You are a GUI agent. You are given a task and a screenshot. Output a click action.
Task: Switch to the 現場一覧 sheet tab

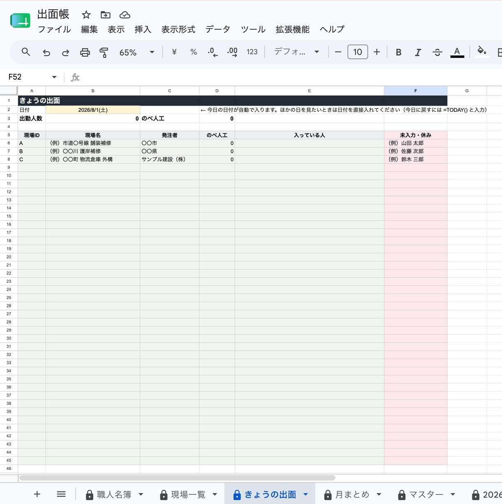coord(188,495)
